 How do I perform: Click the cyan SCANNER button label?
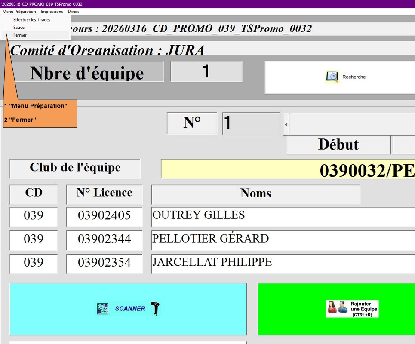click(x=130, y=309)
